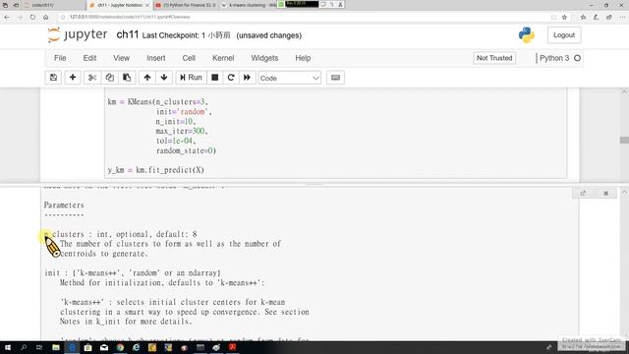Copy selected cells using the copy icon

click(109, 78)
